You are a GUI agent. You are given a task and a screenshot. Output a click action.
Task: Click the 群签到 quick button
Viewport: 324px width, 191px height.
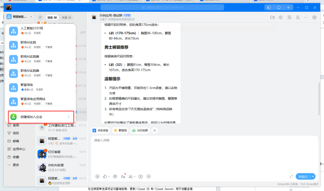(x=120, y=130)
